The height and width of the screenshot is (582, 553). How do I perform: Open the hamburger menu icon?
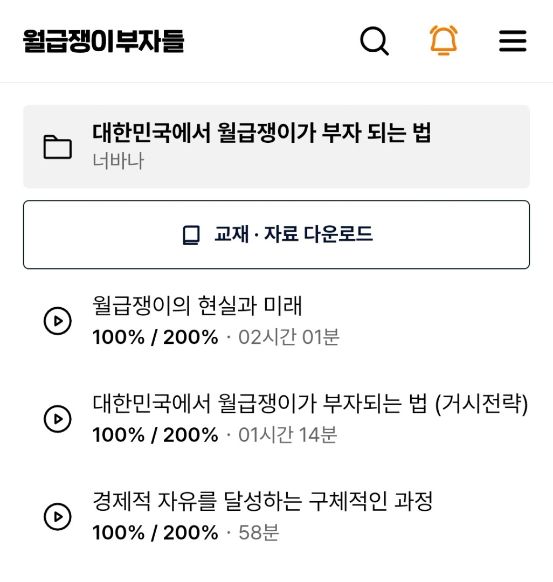[513, 41]
